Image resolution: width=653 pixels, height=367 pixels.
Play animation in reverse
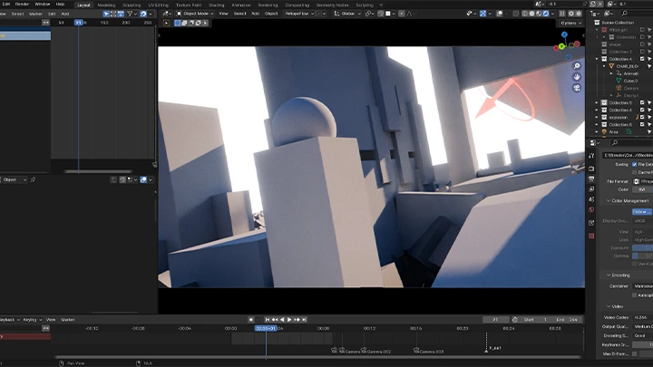(x=282, y=320)
